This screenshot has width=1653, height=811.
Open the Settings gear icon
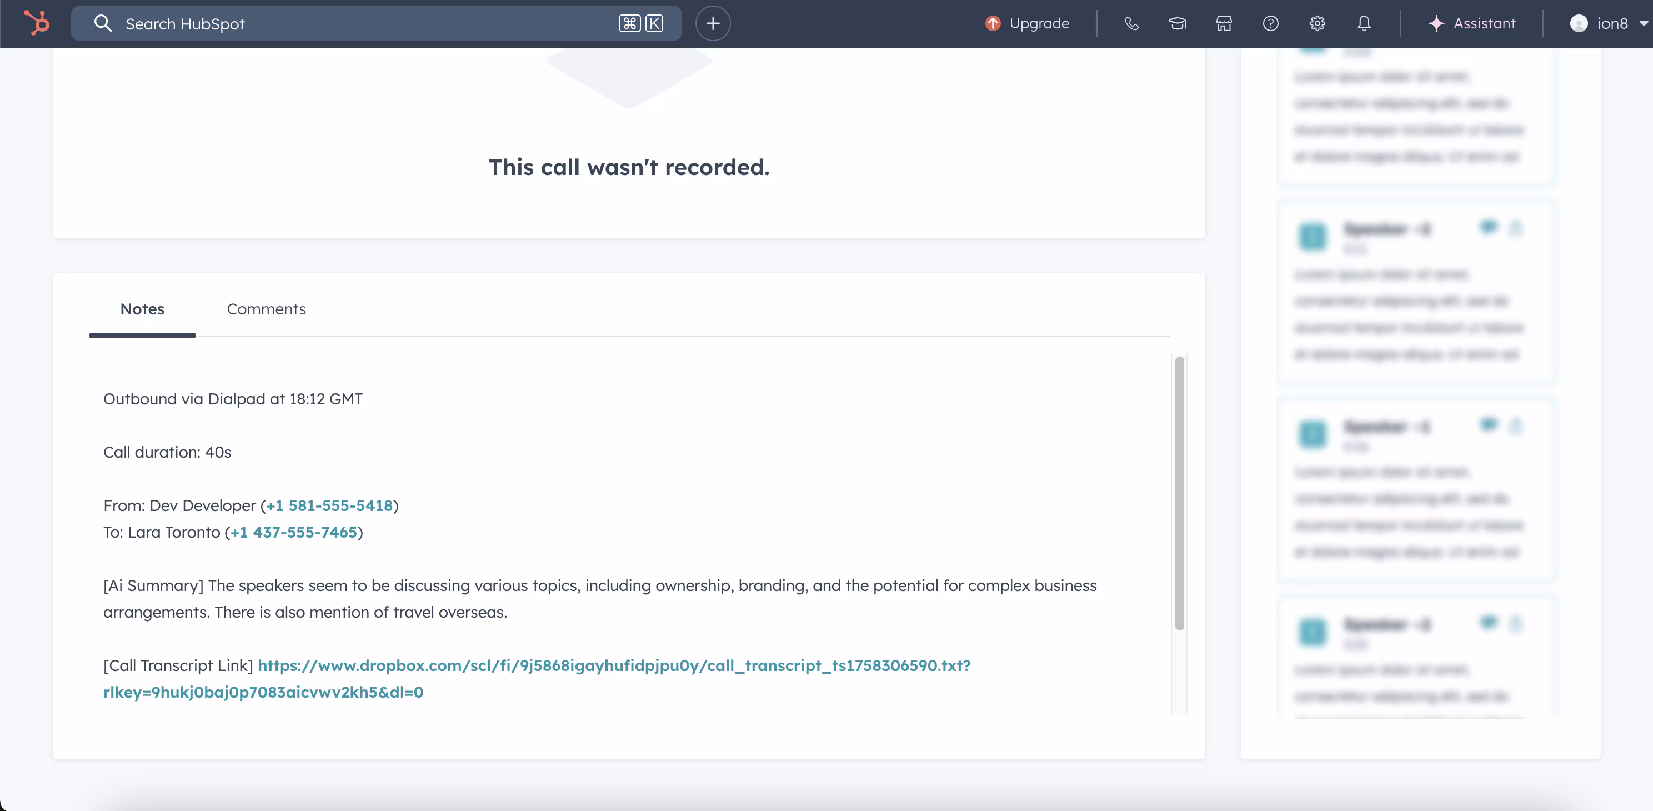click(x=1317, y=23)
